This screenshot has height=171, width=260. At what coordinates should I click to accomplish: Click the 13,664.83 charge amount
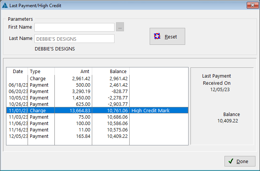[80, 110]
